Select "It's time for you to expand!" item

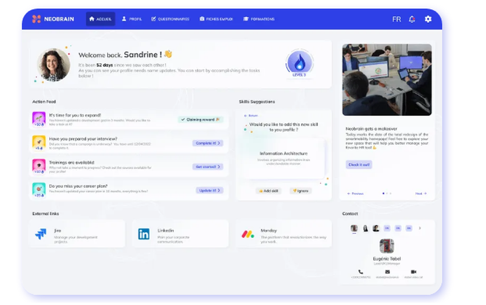tap(129, 119)
